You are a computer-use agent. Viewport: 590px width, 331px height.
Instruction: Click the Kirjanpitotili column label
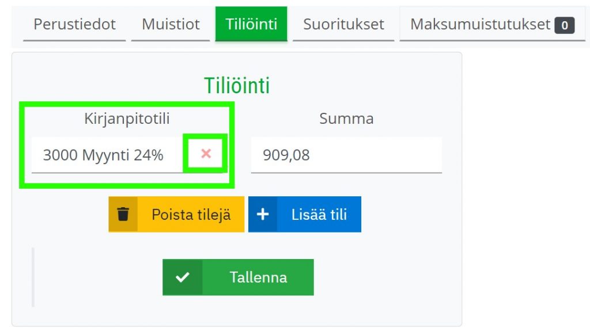coord(127,119)
